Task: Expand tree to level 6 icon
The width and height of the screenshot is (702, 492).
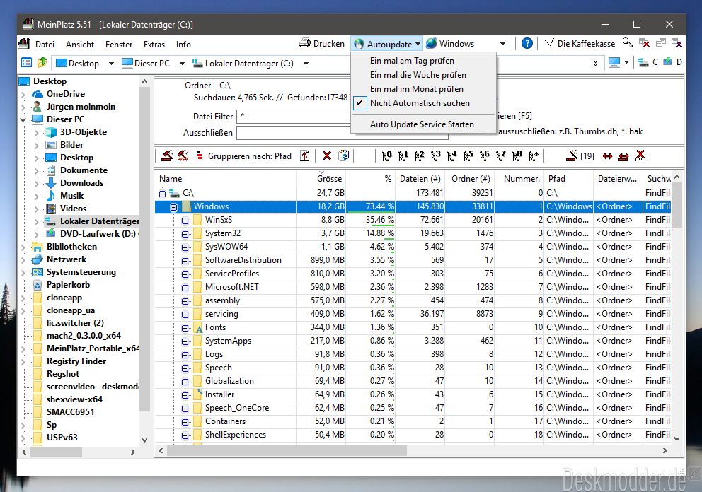Action: point(484,156)
